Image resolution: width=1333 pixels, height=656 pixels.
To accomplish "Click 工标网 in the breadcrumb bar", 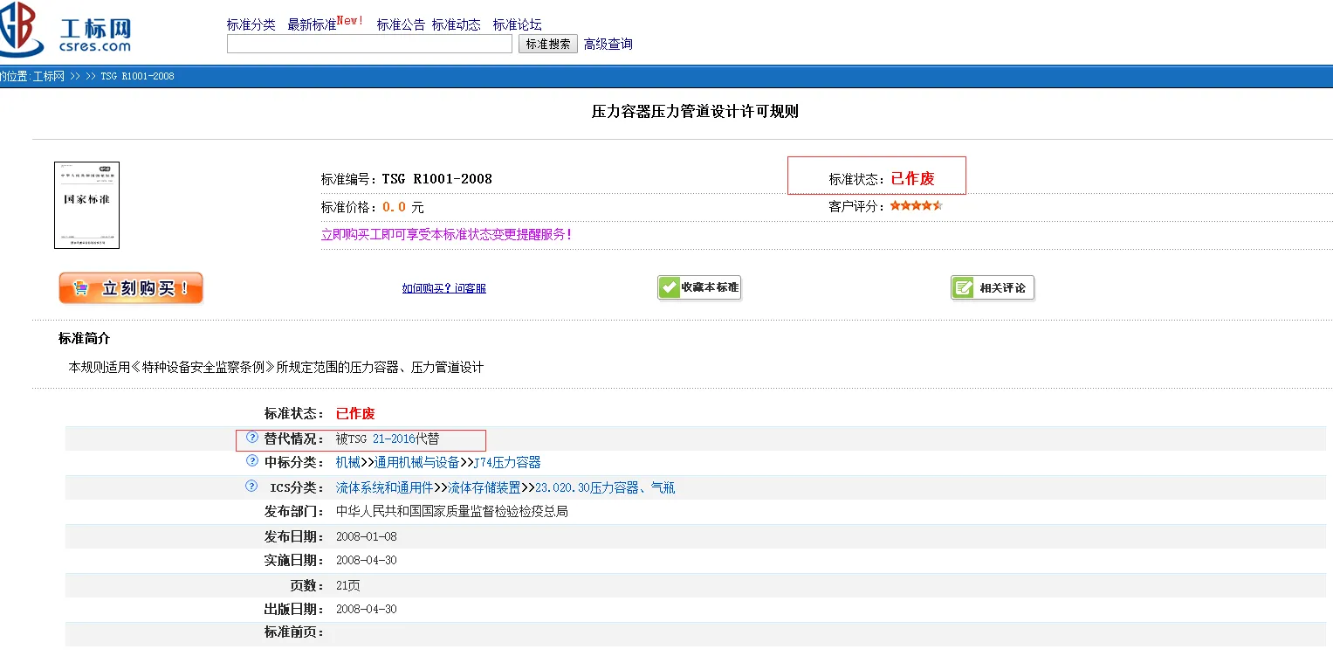I will (49, 76).
